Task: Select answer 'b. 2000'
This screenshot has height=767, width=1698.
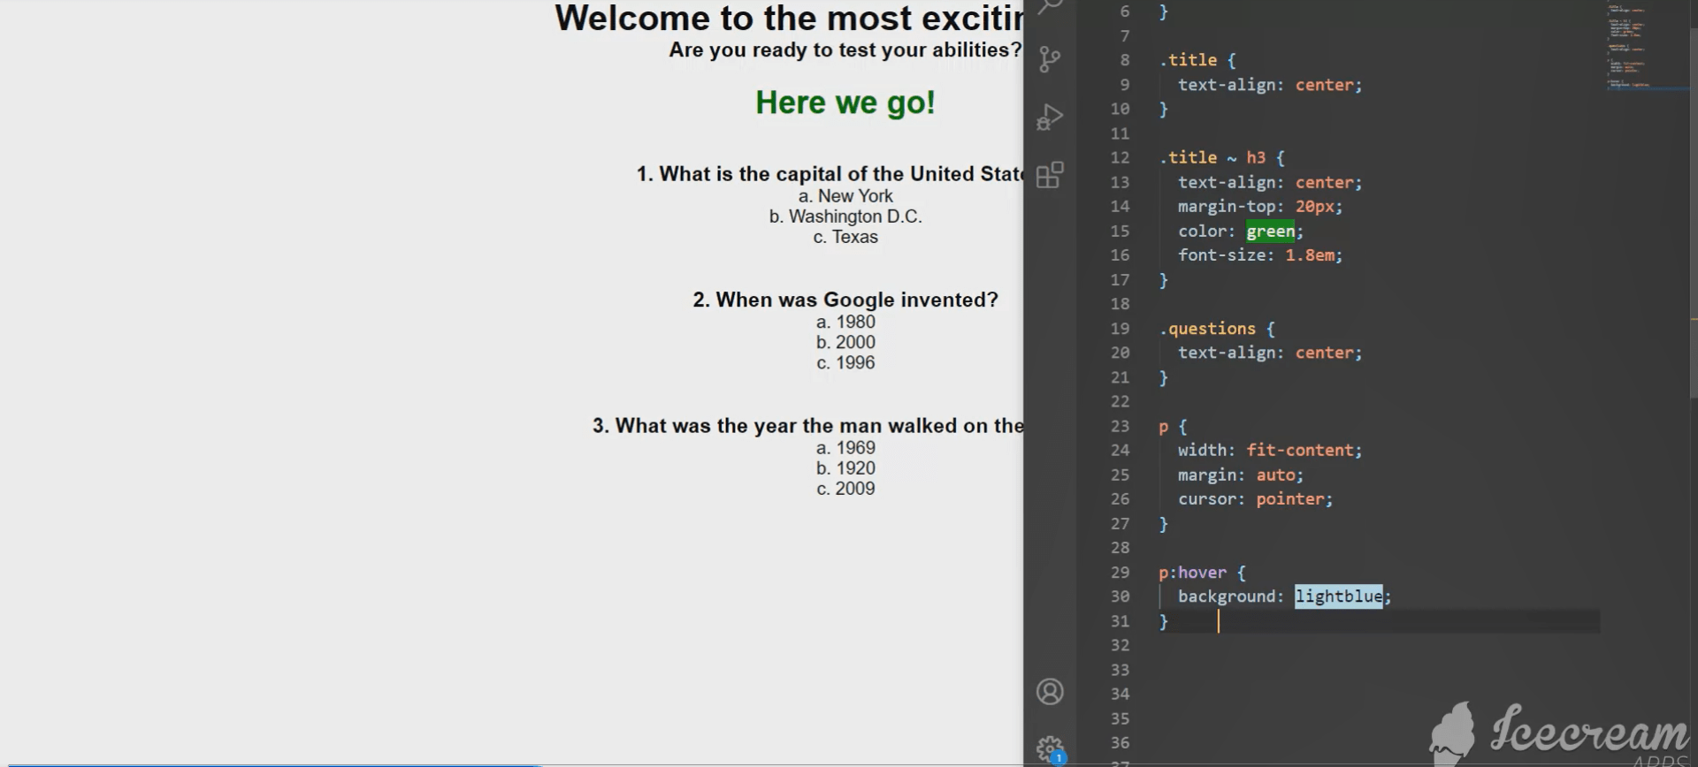Action: pos(845,342)
